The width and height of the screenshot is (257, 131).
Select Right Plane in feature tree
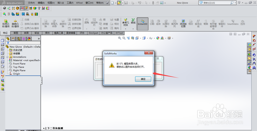(x=17, y=70)
